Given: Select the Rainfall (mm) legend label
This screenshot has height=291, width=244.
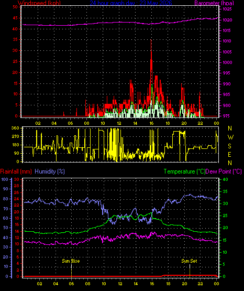Looking at the screenshot, I should [x=16, y=171].
